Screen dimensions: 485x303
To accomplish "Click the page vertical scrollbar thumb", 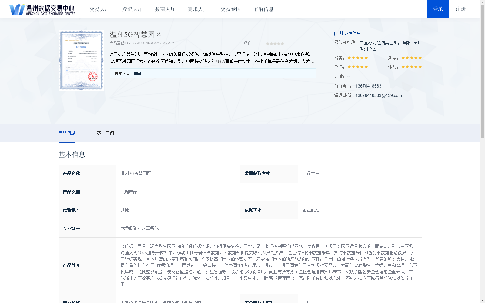I will click(483, 71).
